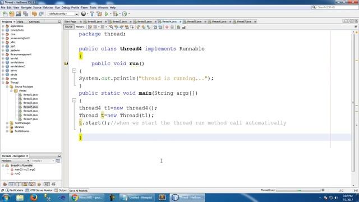
Task: Collapse the Thread project tree node
Action: [3, 82]
